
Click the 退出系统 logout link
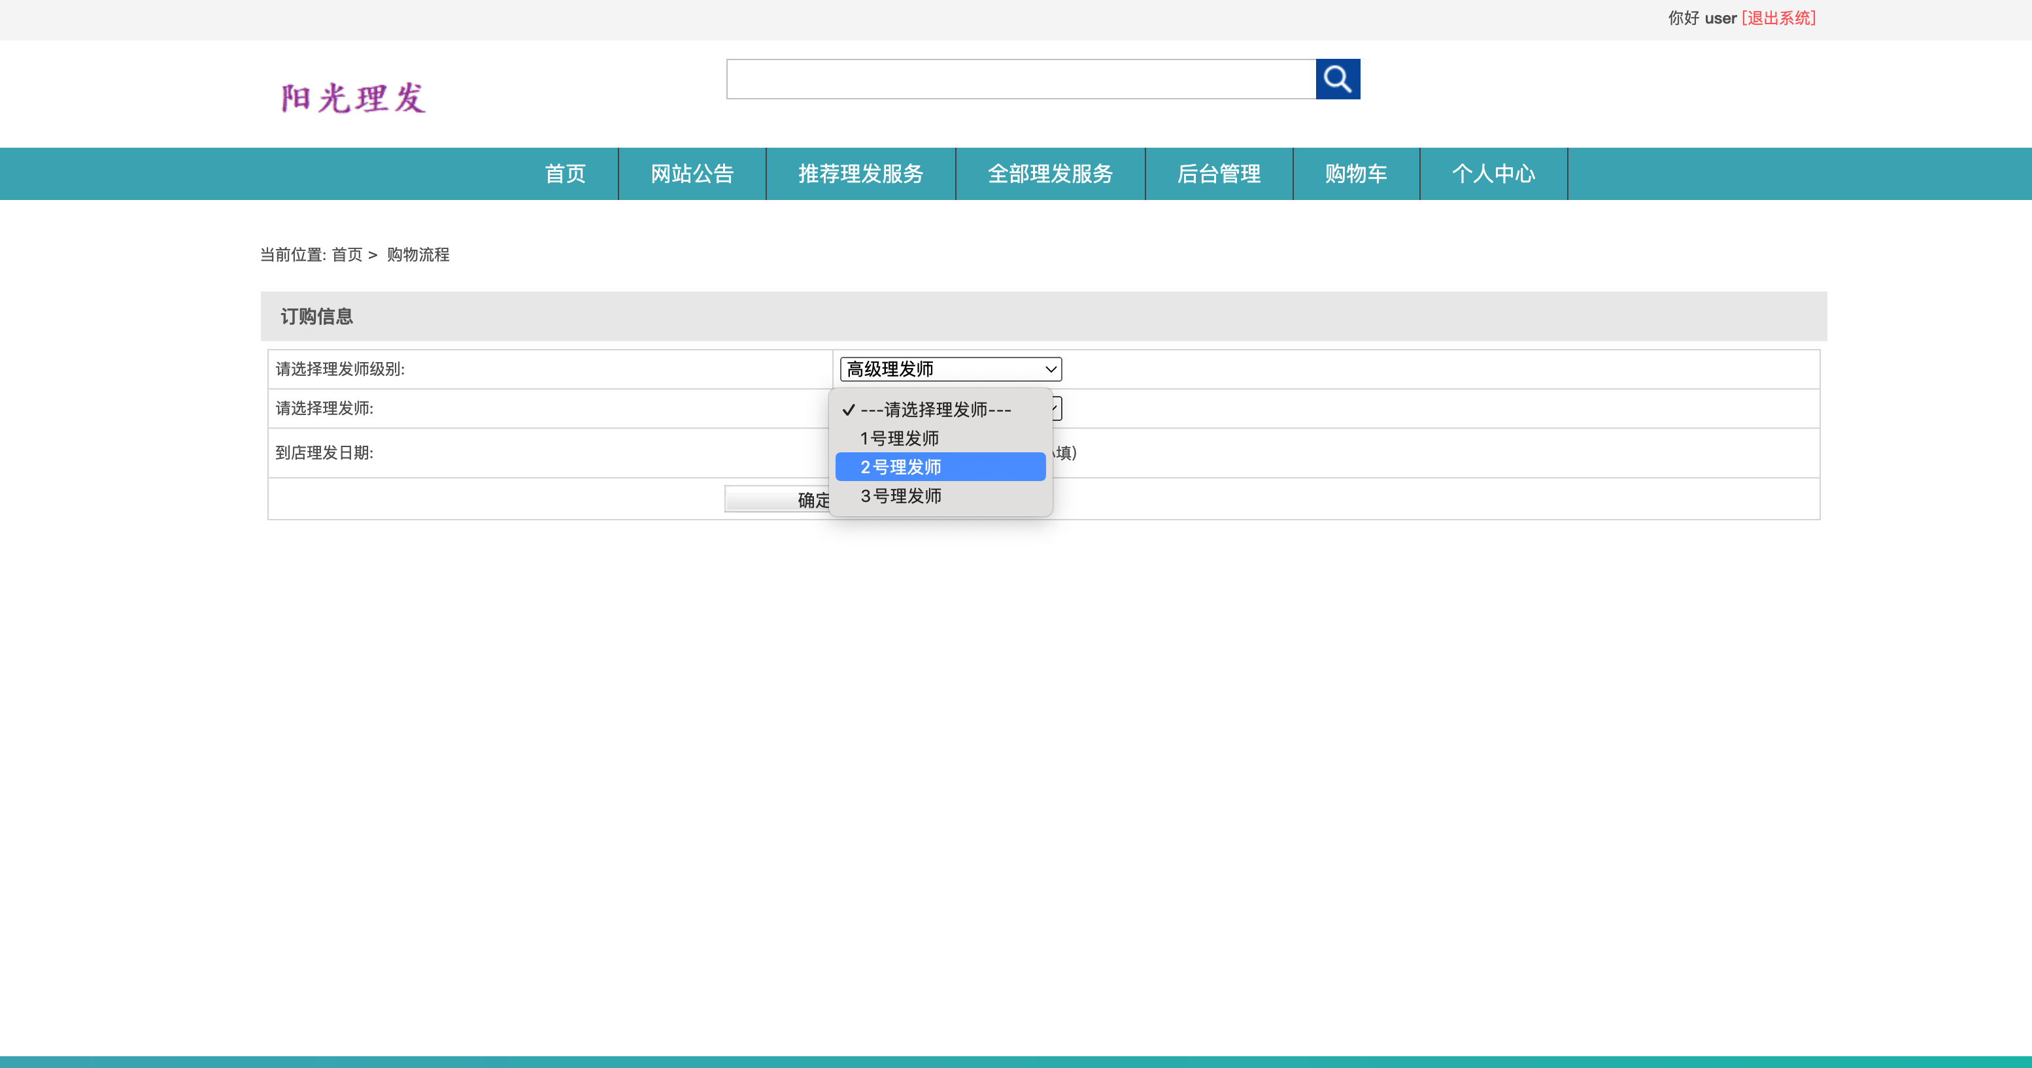click(1778, 18)
